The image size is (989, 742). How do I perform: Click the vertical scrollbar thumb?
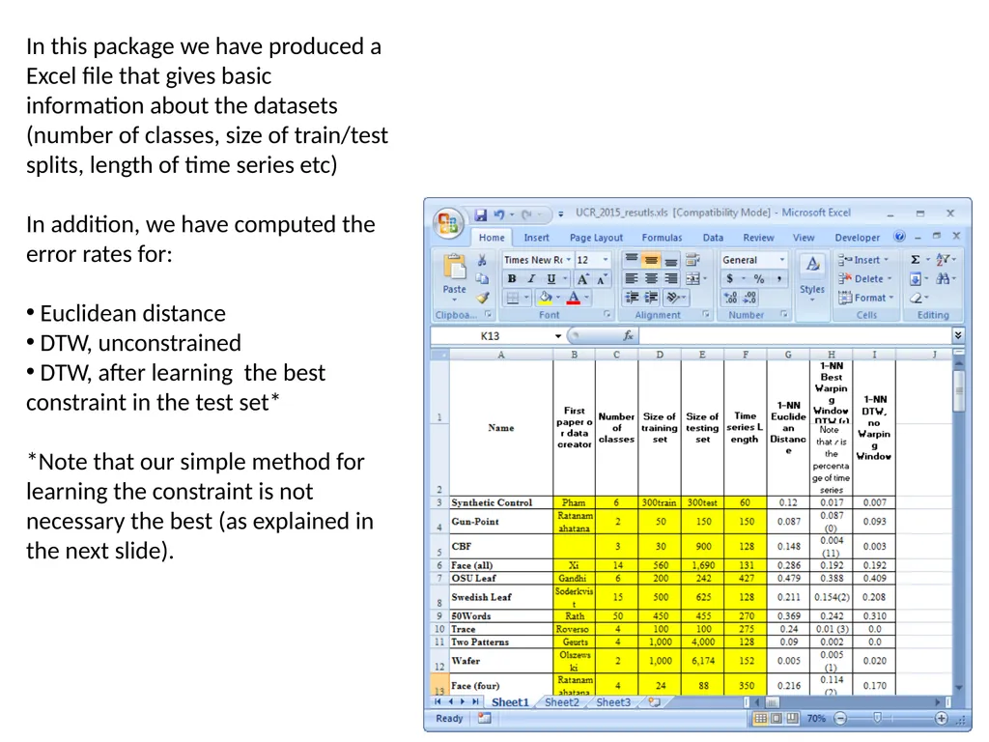click(x=959, y=391)
